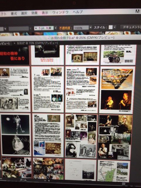This screenshot has width=141, height=188.
Task: Select the two men in suits photo
Action: (x=92, y=104)
